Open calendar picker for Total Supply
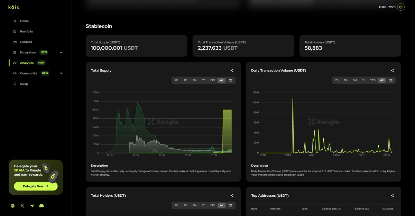 [231, 80]
